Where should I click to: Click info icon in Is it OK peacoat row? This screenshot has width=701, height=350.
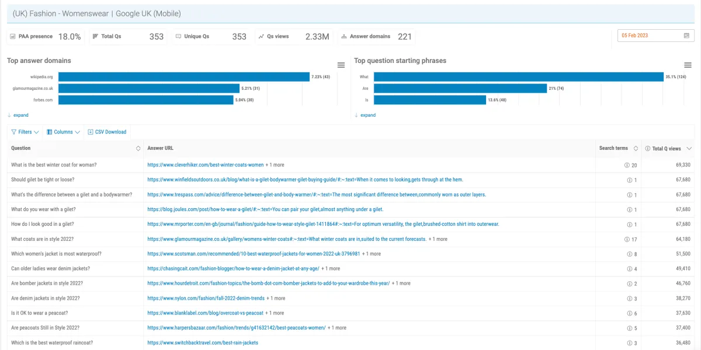coord(630,313)
